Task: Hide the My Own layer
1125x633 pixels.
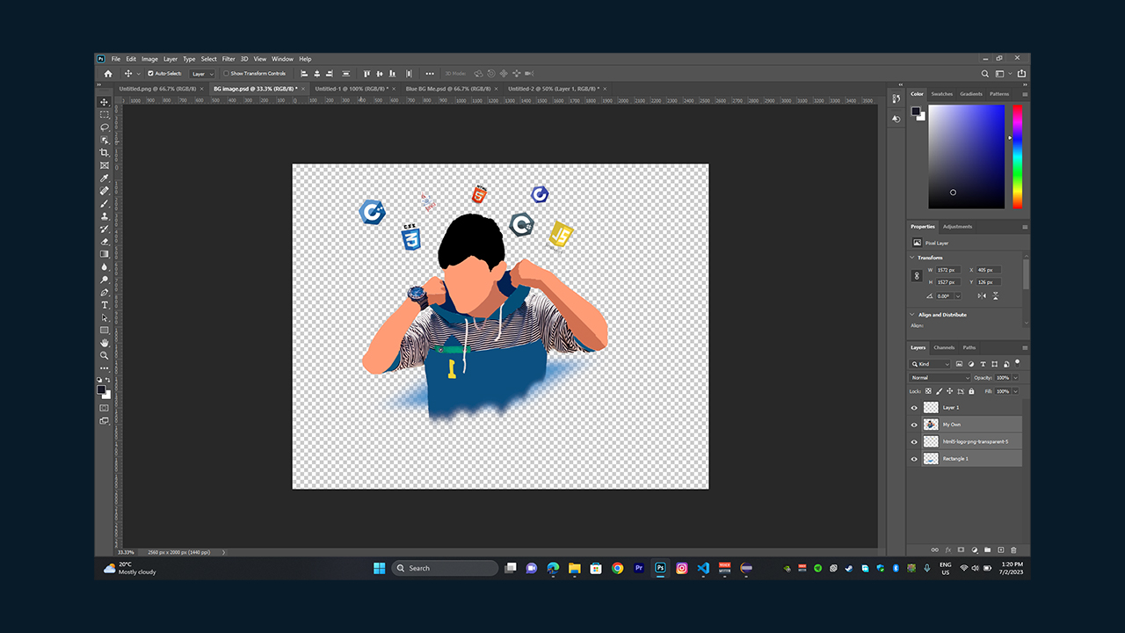Action: click(914, 425)
